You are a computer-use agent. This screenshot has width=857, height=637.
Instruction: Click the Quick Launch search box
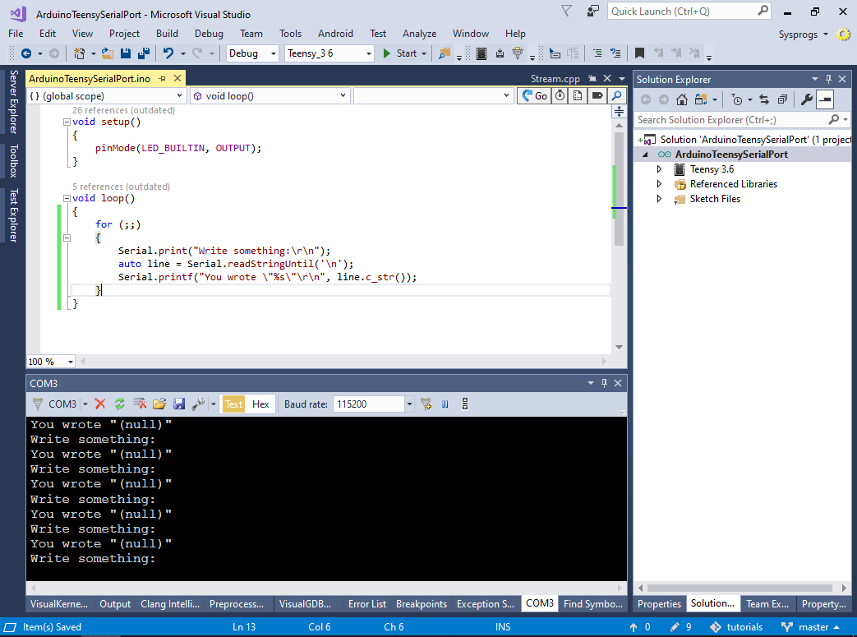689,12
